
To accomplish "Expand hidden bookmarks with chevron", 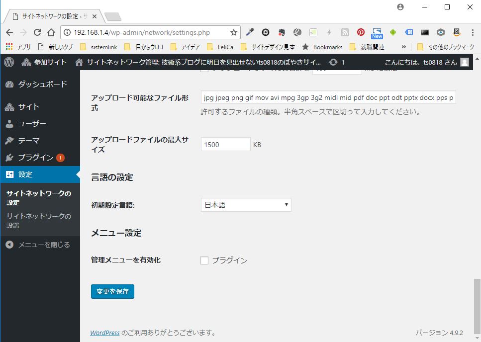I will click(403, 47).
